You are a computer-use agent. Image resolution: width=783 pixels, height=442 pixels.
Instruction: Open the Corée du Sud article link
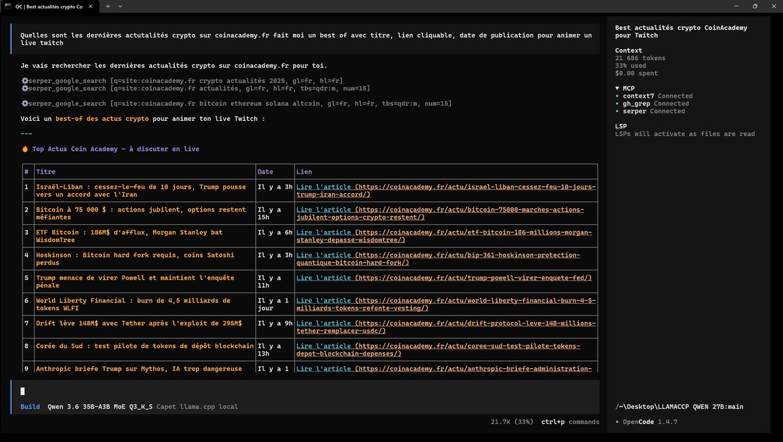438,350
